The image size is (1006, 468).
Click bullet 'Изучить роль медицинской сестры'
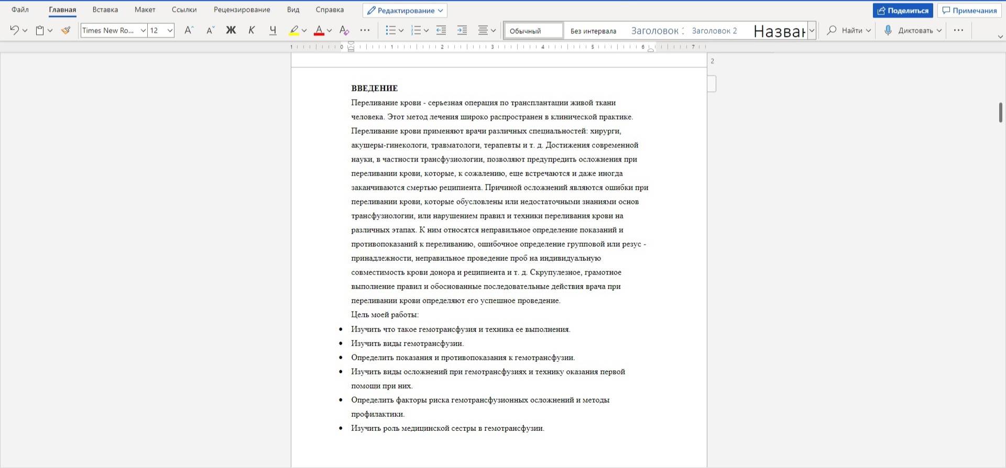coord(448,428)
